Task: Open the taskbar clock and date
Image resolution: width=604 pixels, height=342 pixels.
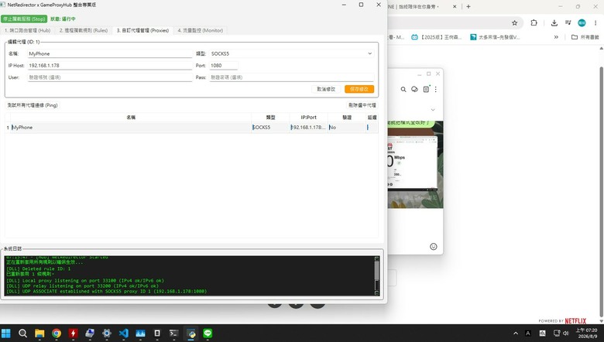Action: (x=586, y=333)
